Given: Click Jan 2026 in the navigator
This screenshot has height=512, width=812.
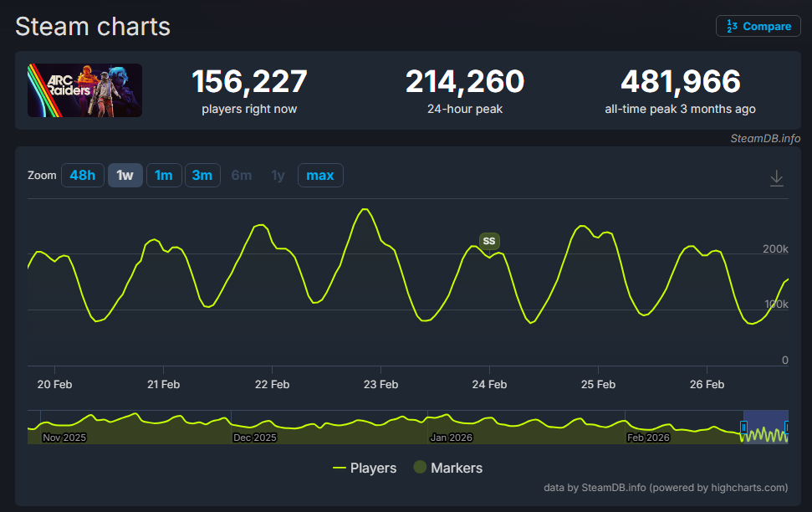Looking at the screenshot, I should pyautogui.click(x=451, y=438).
